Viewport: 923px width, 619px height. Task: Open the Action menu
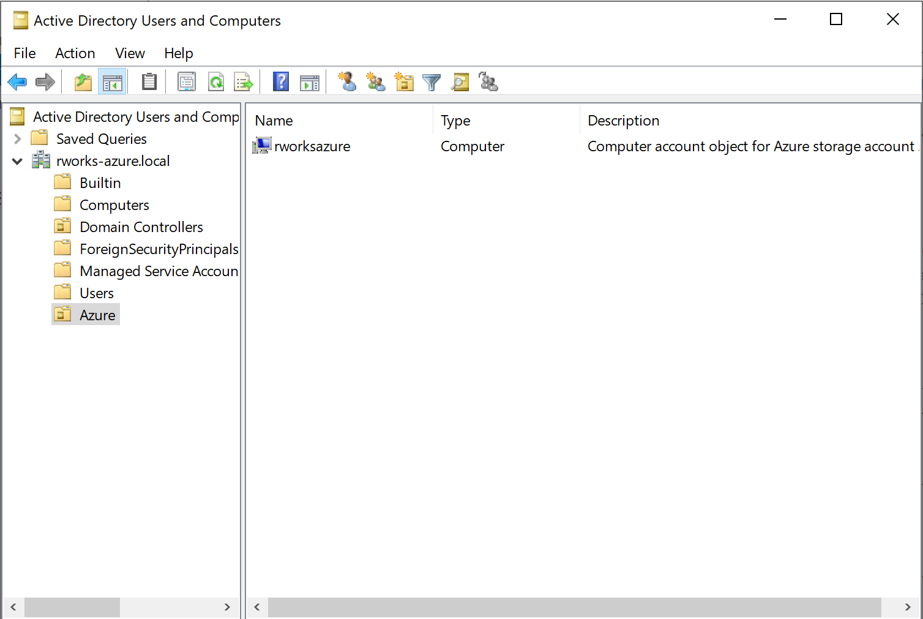tap(75, 53)
